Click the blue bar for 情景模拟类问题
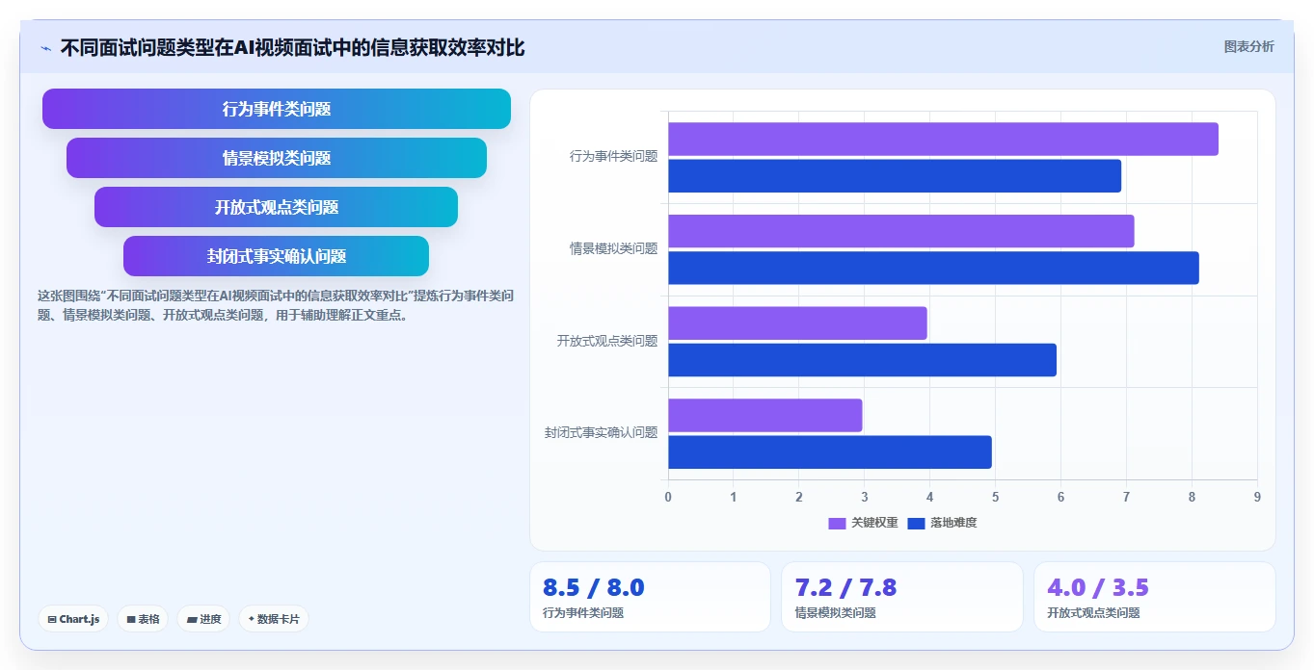The height and width of the screenshot is (670, 1314). (933, 268)
